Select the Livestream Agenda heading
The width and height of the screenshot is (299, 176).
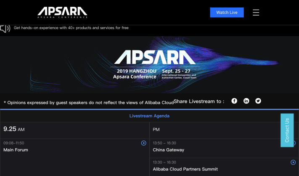pyautogui.click(x=149, y=116)
